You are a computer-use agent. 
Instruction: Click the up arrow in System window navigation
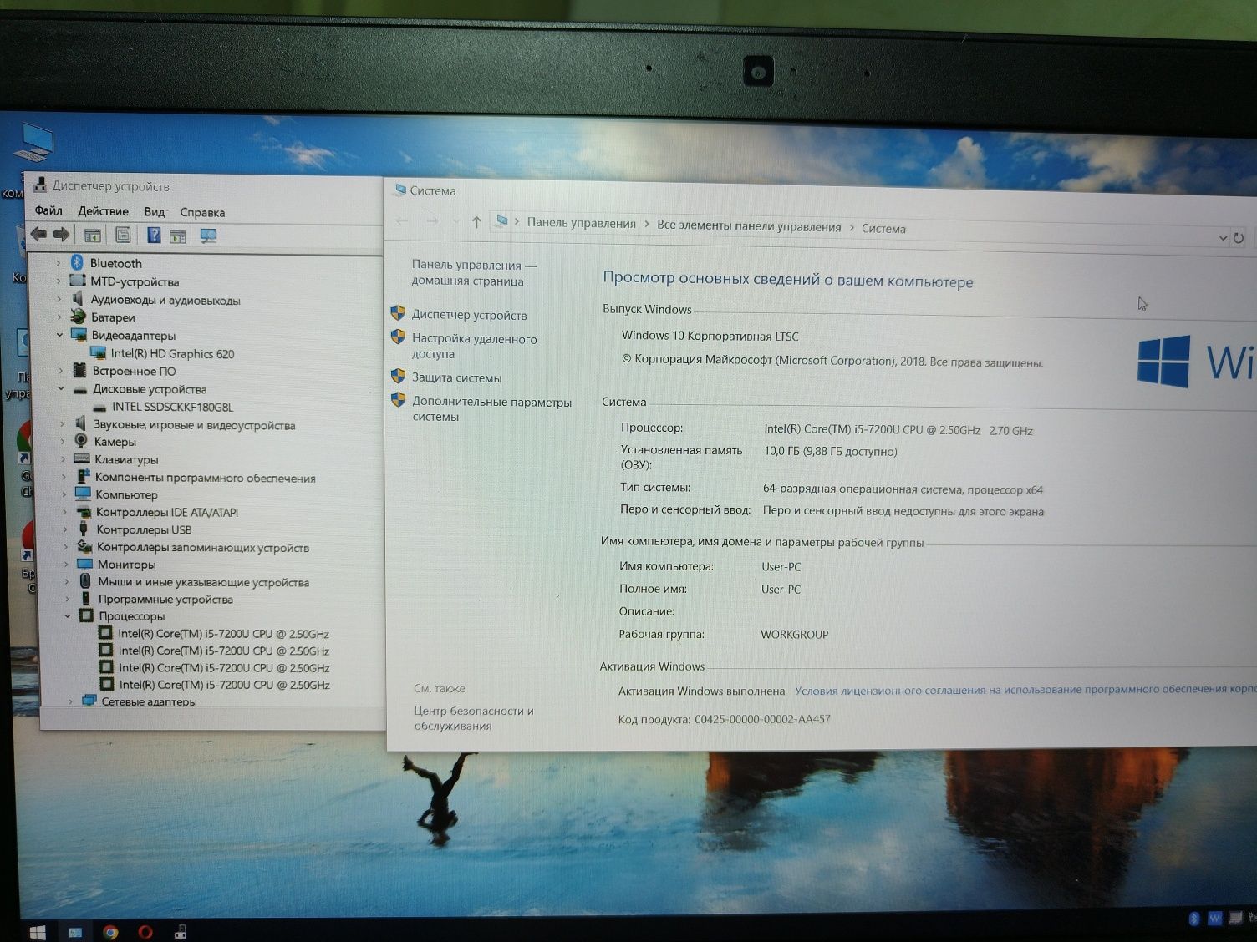tap(476, 222)
